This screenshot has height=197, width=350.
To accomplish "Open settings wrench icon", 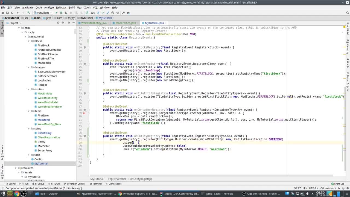I will tap(123, 13).
